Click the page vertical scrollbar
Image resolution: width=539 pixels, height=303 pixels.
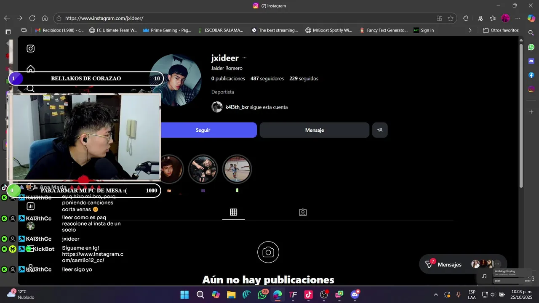pos(521,116)
